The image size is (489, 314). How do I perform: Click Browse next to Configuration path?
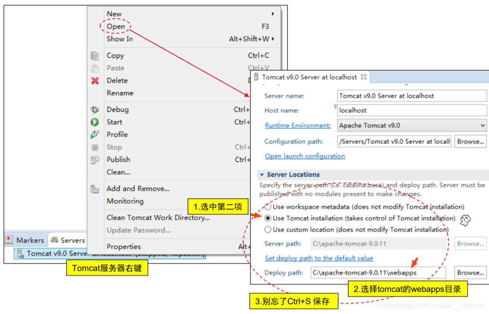point(470,142)
